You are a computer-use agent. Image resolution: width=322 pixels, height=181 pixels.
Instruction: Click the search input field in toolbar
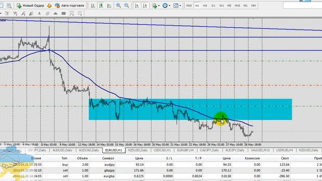[302, 6]
